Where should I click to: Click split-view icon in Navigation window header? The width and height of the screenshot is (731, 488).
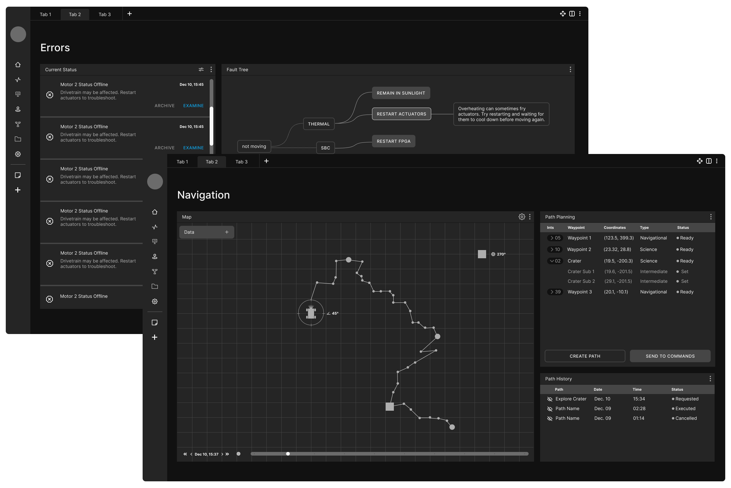tap(709, 161)
